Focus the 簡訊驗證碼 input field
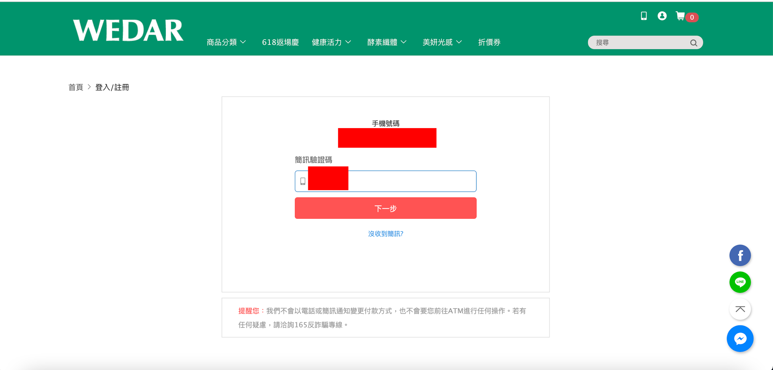The width and height of the screenshot is (773, 370). coord(410,181)
